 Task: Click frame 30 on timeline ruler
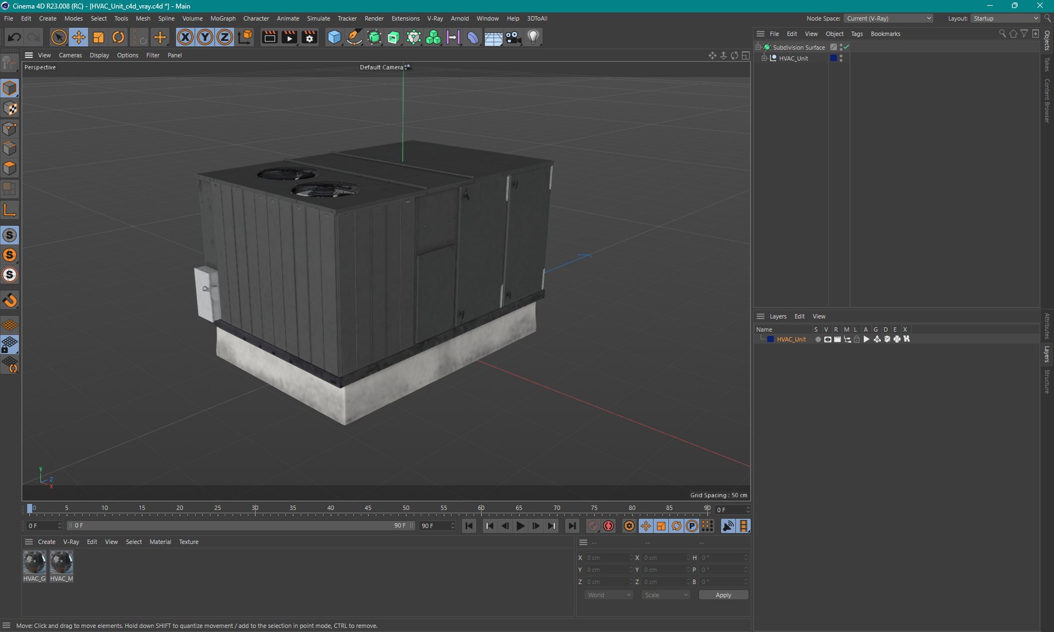coord(255,509)
